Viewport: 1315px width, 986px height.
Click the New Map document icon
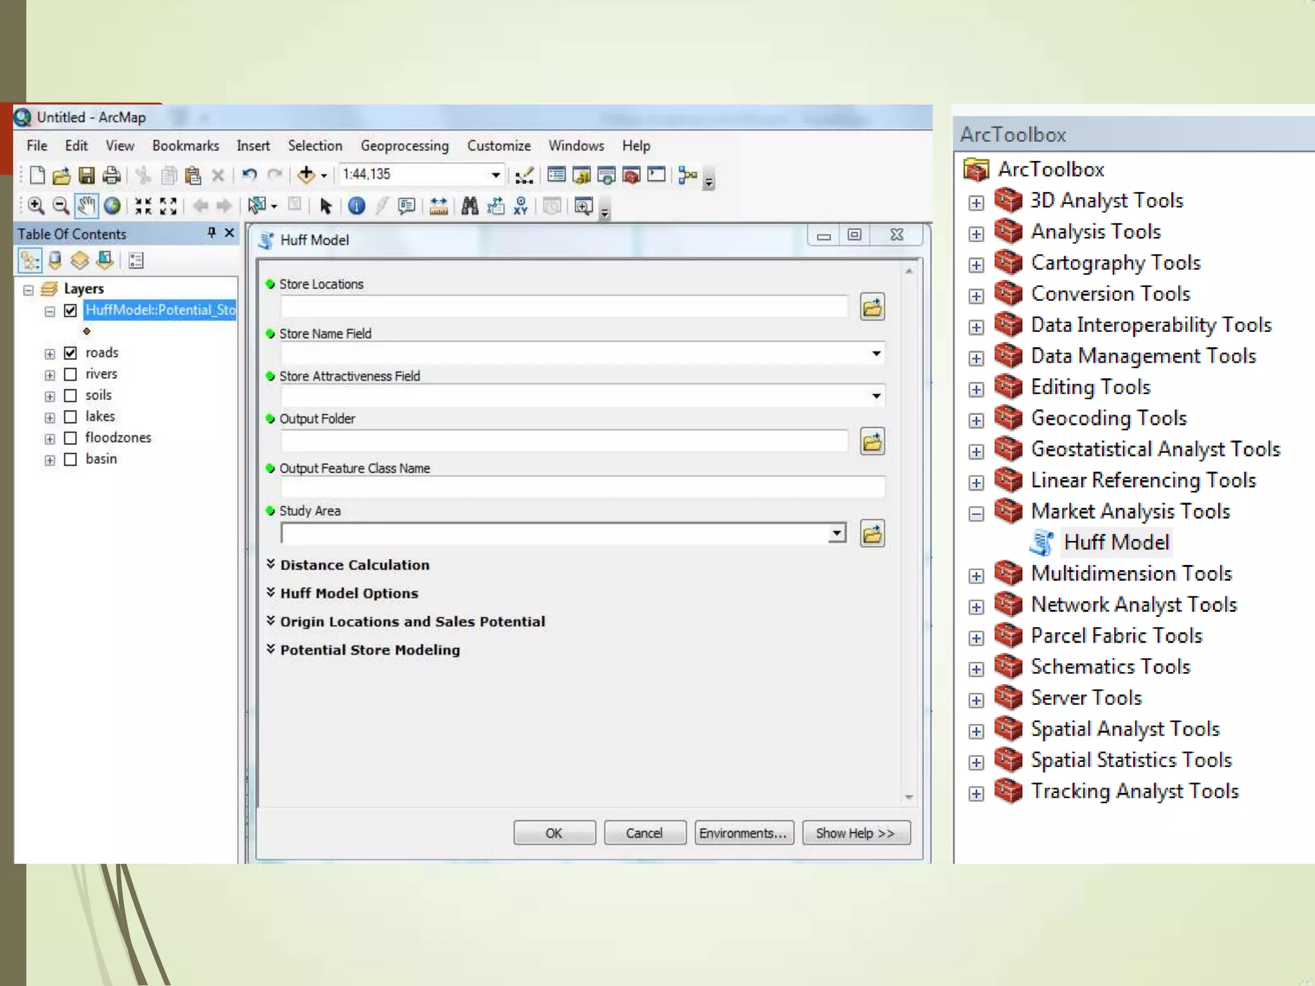pos(37,175)
